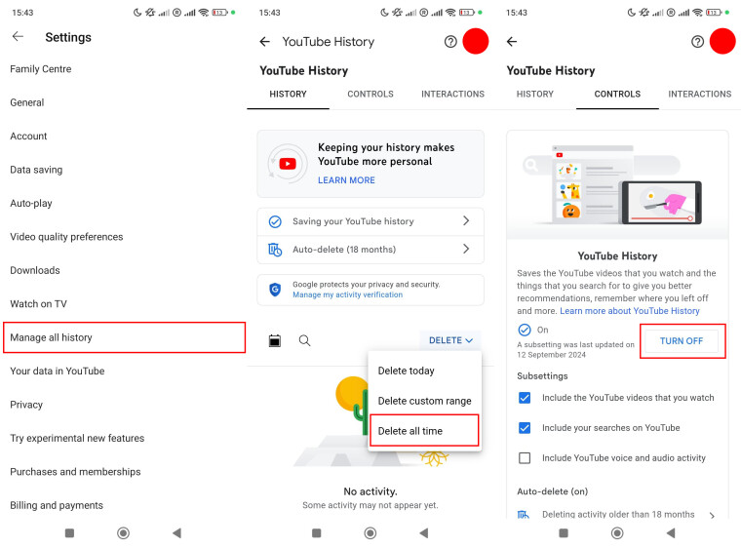Tap the recent apps square on Settings screen
741x548 pixels.
point(69,533)
